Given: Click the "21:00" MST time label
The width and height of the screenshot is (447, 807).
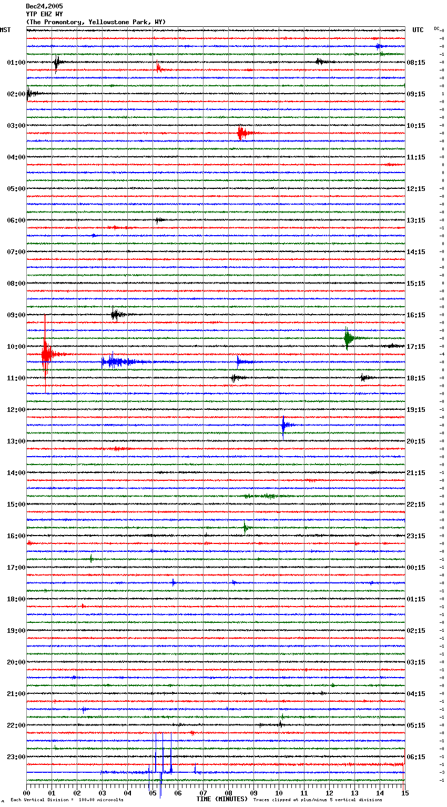Looking at the screenshot, I should coord(16,694).
